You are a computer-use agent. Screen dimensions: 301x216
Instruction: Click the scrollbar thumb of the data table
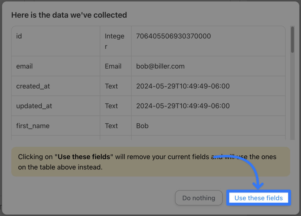pyautogui.click(x=292, y=39)
